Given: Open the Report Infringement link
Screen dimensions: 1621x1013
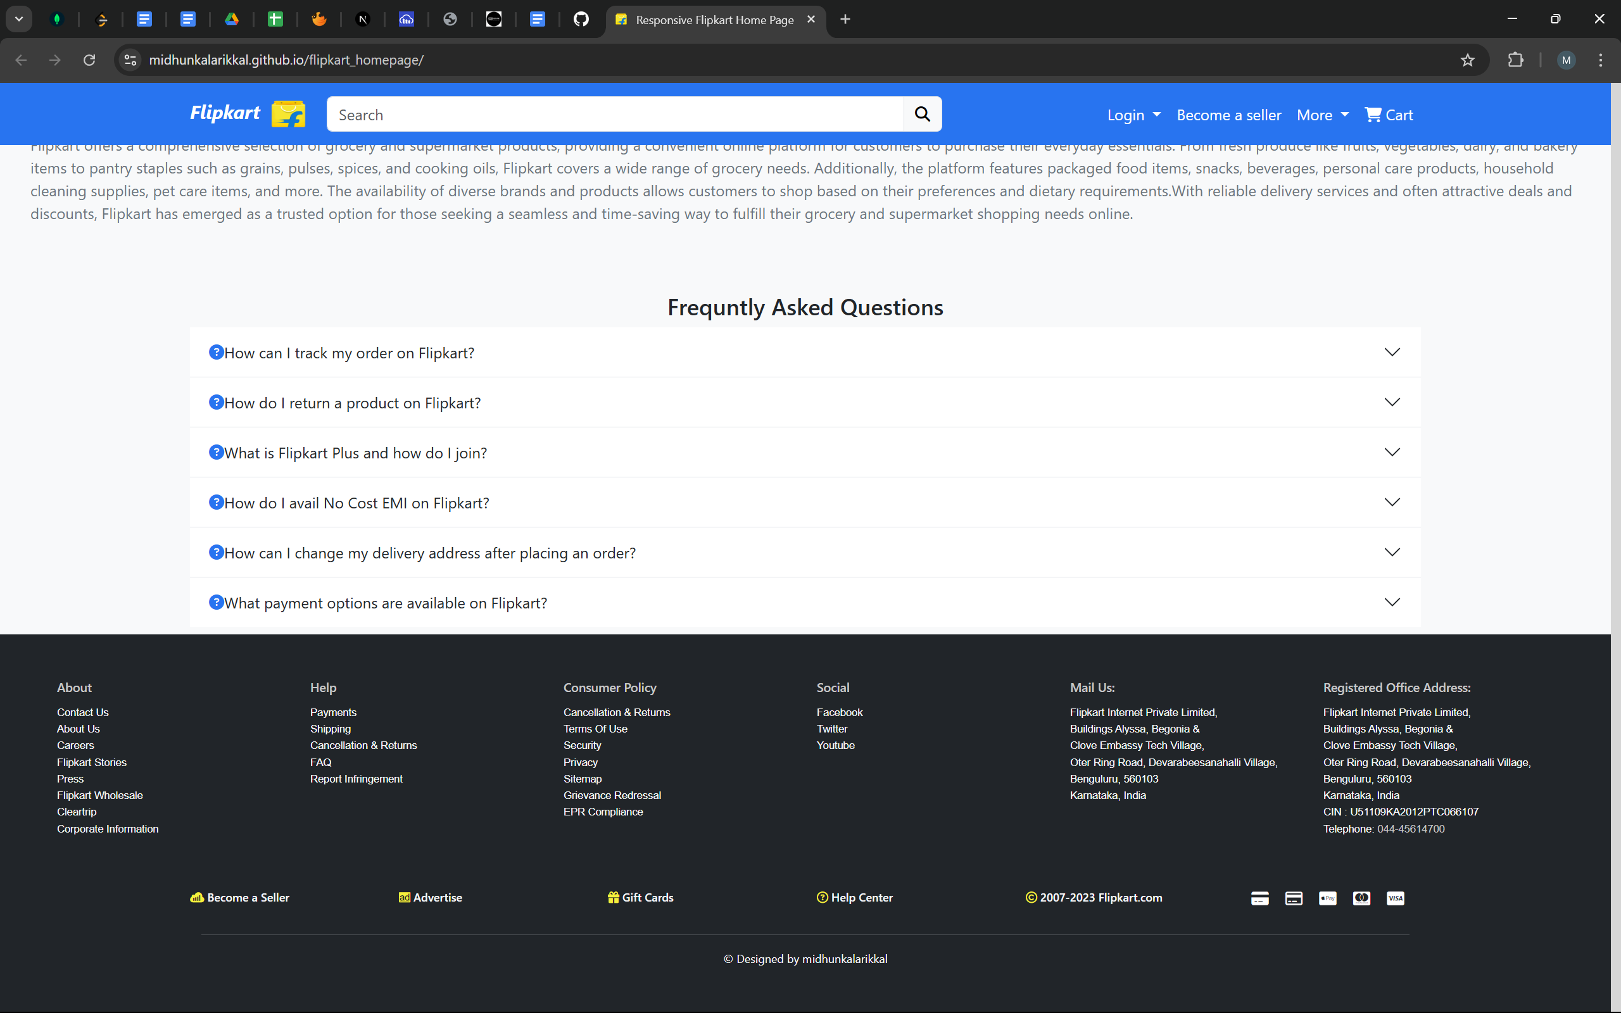Looking at the screenshot, I should coord(356,779).
